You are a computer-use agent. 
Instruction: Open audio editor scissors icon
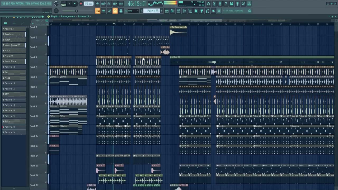click(214, 4)
